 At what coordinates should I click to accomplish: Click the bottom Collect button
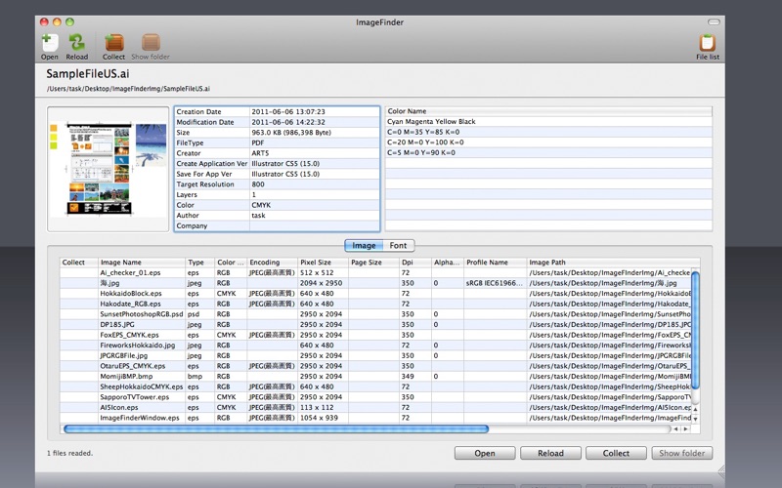point(616,453)
